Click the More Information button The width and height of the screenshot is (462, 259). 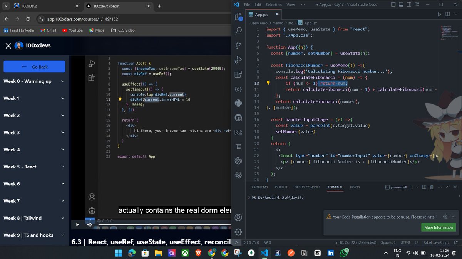tap(439, 227)
